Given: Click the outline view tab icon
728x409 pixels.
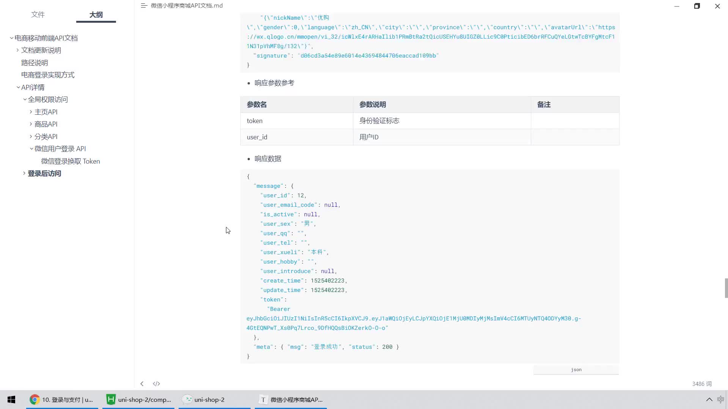Looking at the screenshot, I should pyautogui.click(x=96, y=14).
